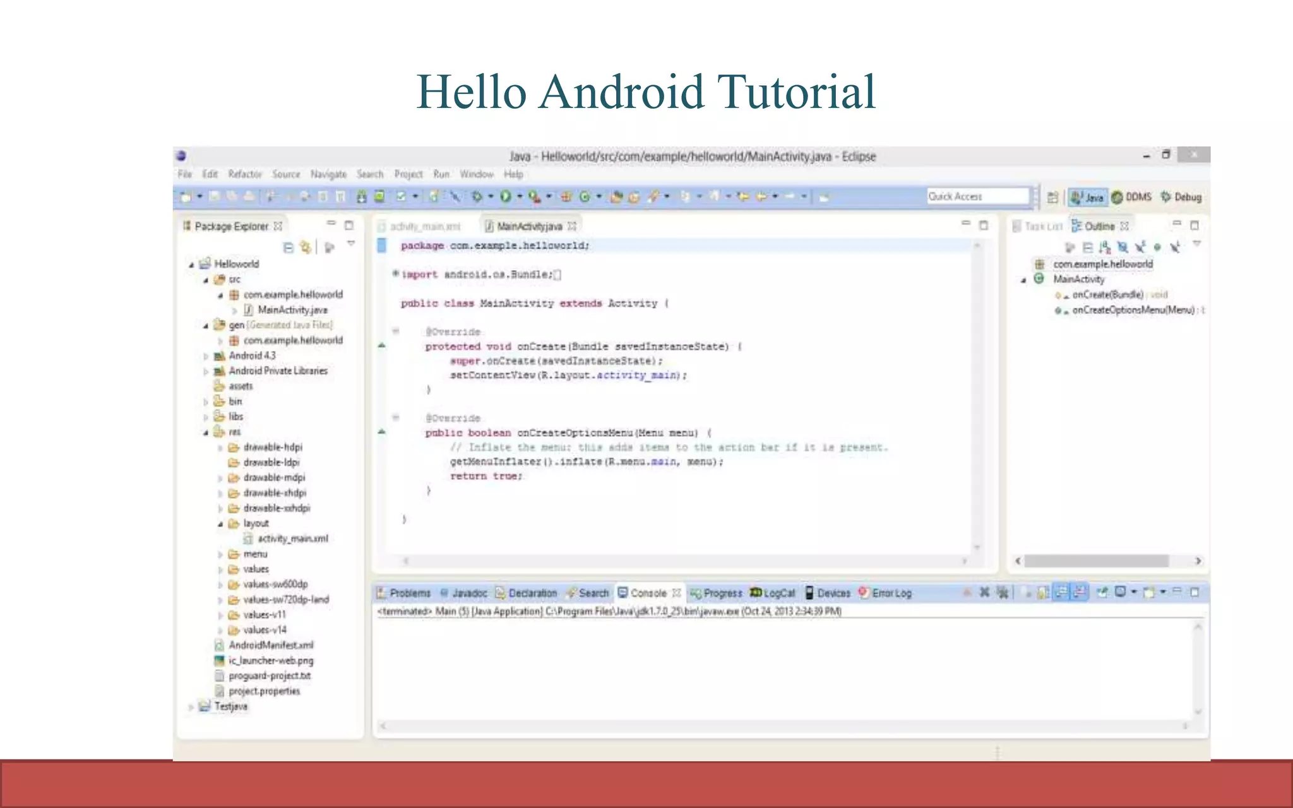The height and width of the screenshot is (808, 1293).
Task: Click the Quick Access search field
Action: (978, 196)
